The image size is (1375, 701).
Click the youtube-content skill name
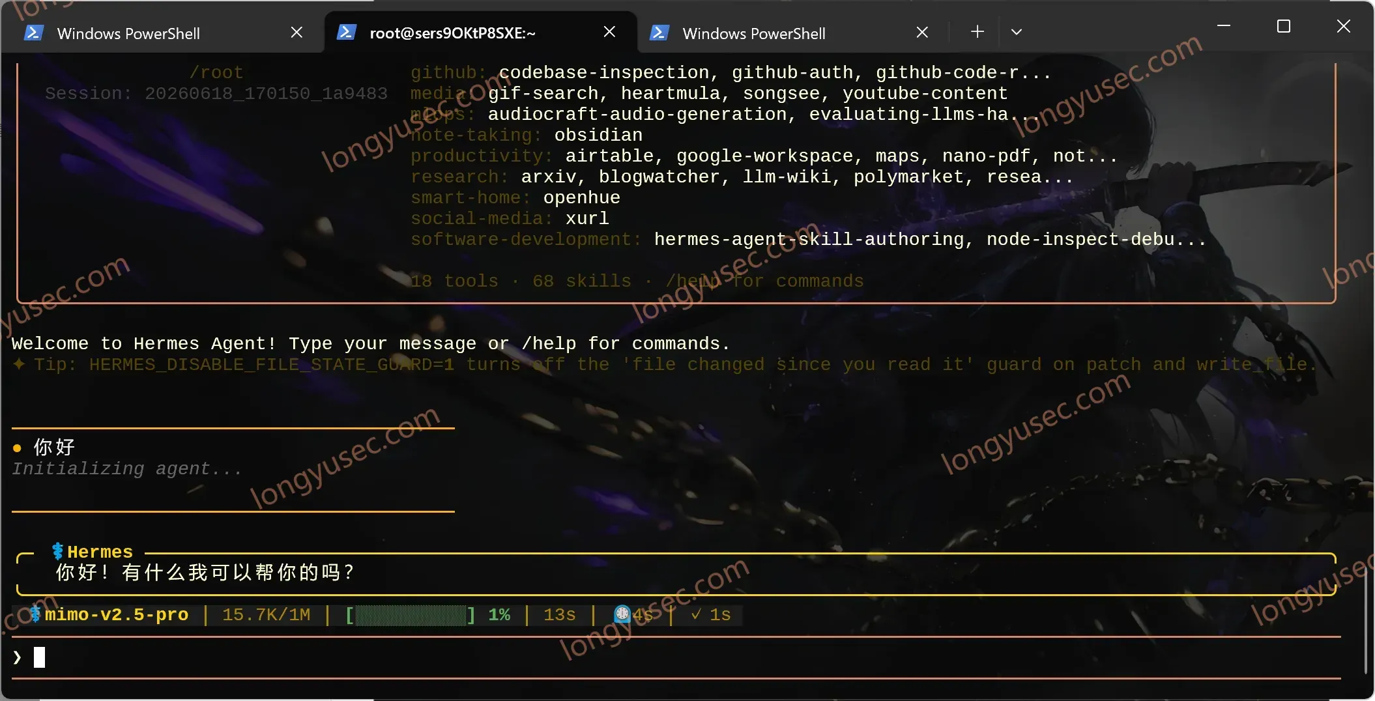pos(925,93)
